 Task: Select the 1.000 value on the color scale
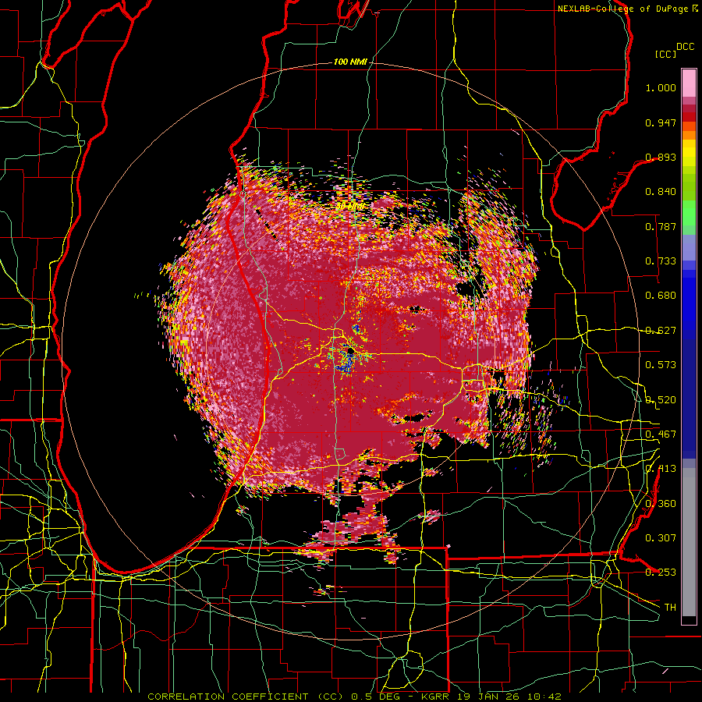click(x=661, y=87)
